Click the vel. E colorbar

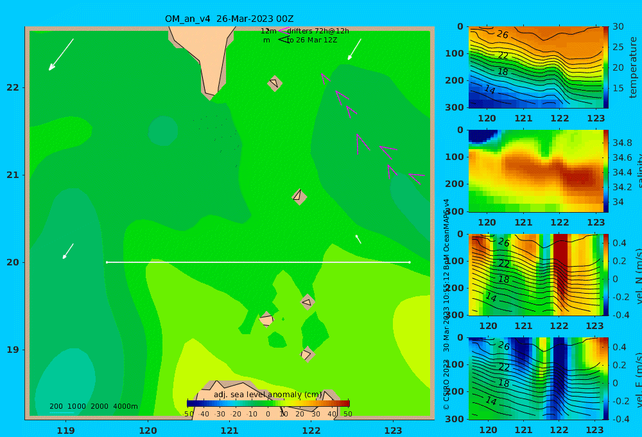605,379
